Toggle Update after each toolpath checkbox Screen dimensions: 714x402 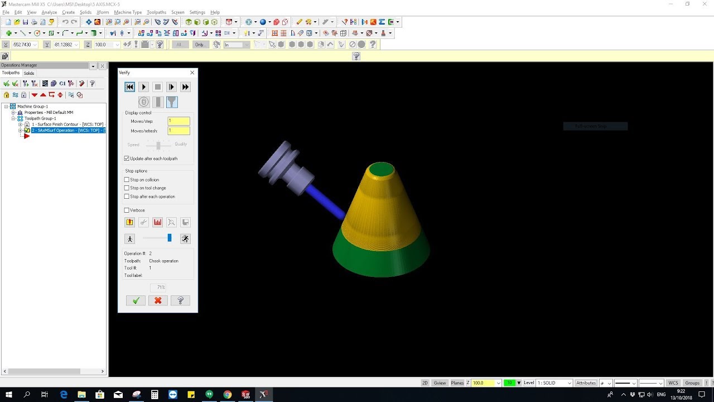click(x=127, y=159)
